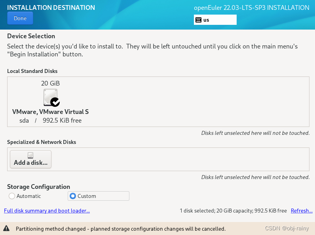
Task: Click the Specialized & Network Disks heading
Action: [42, 142]
